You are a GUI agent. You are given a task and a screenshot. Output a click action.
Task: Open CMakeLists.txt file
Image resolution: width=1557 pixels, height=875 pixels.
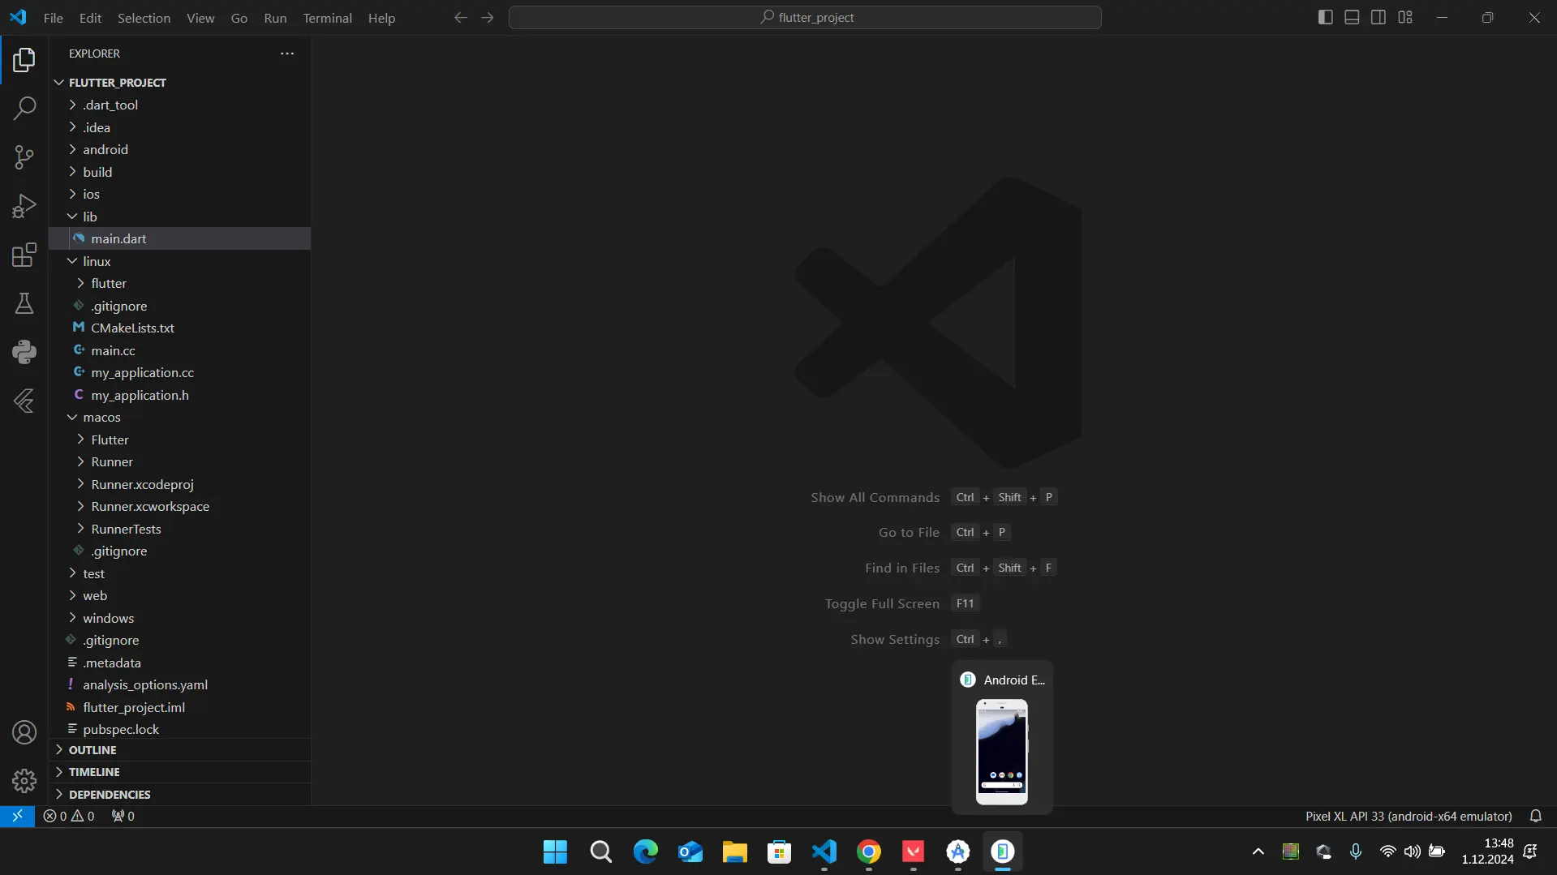pyautogui.click(x=180, y=328)
